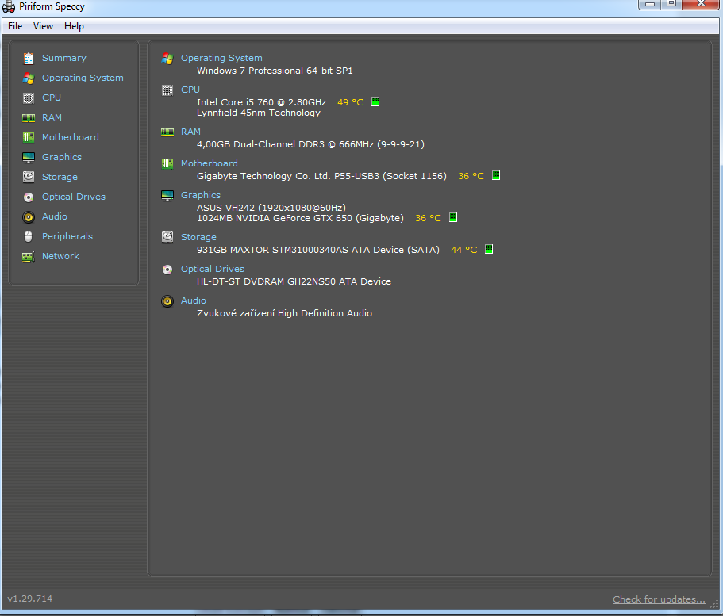723x616 pixels.
Task: Click Check for updates link
Action: [659, 599]
